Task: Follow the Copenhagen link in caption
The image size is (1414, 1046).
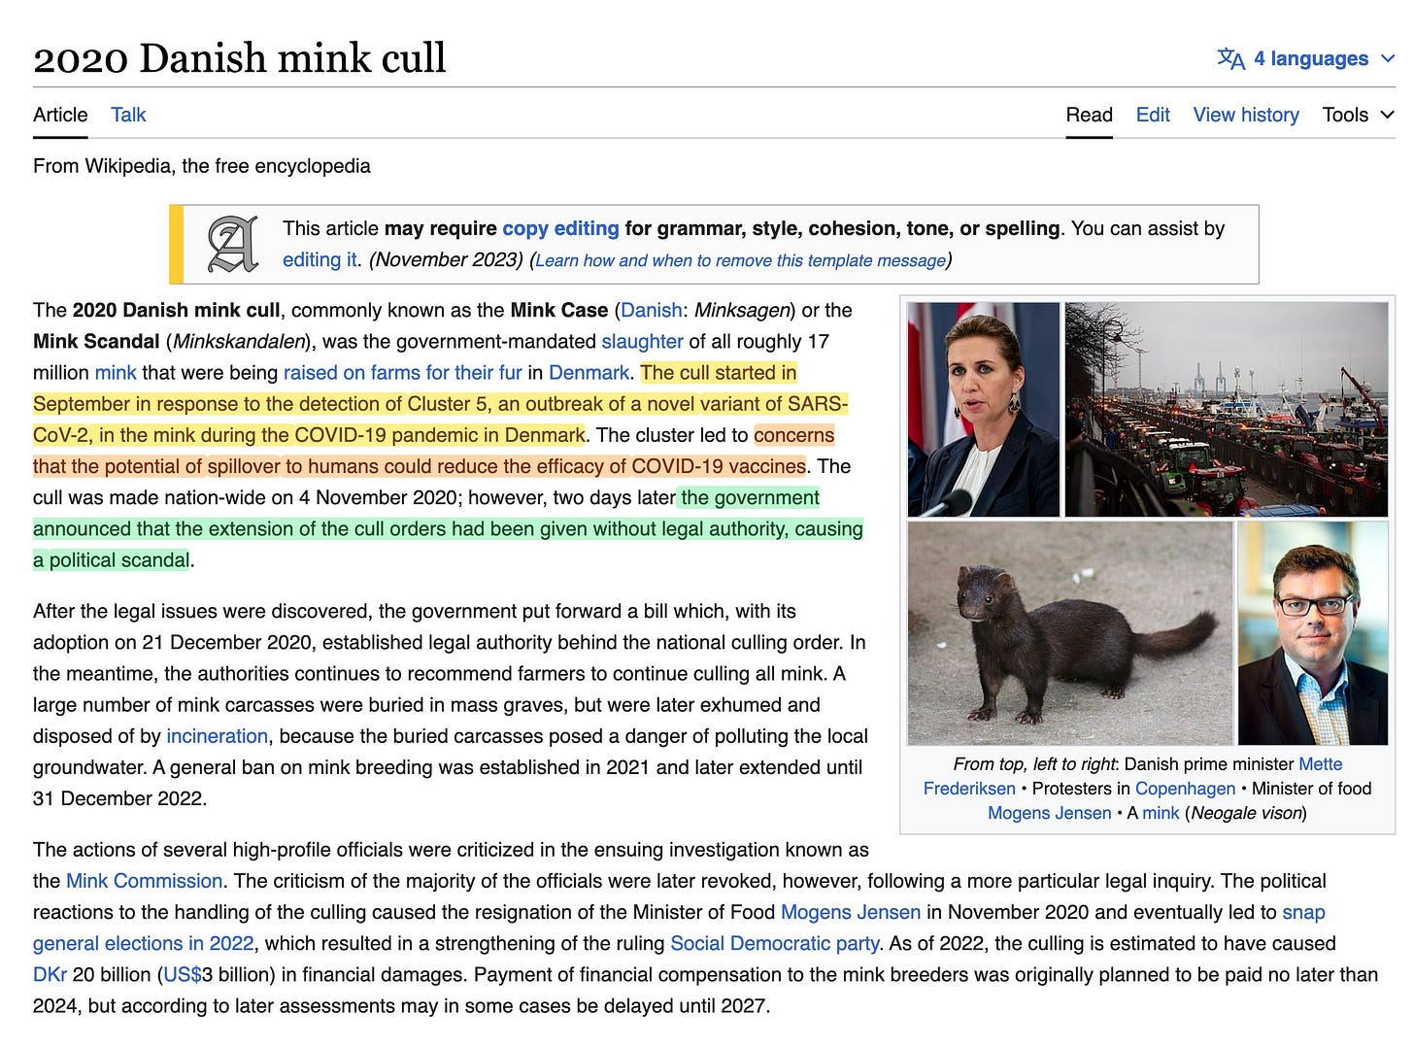Action: coord(1185,788)
